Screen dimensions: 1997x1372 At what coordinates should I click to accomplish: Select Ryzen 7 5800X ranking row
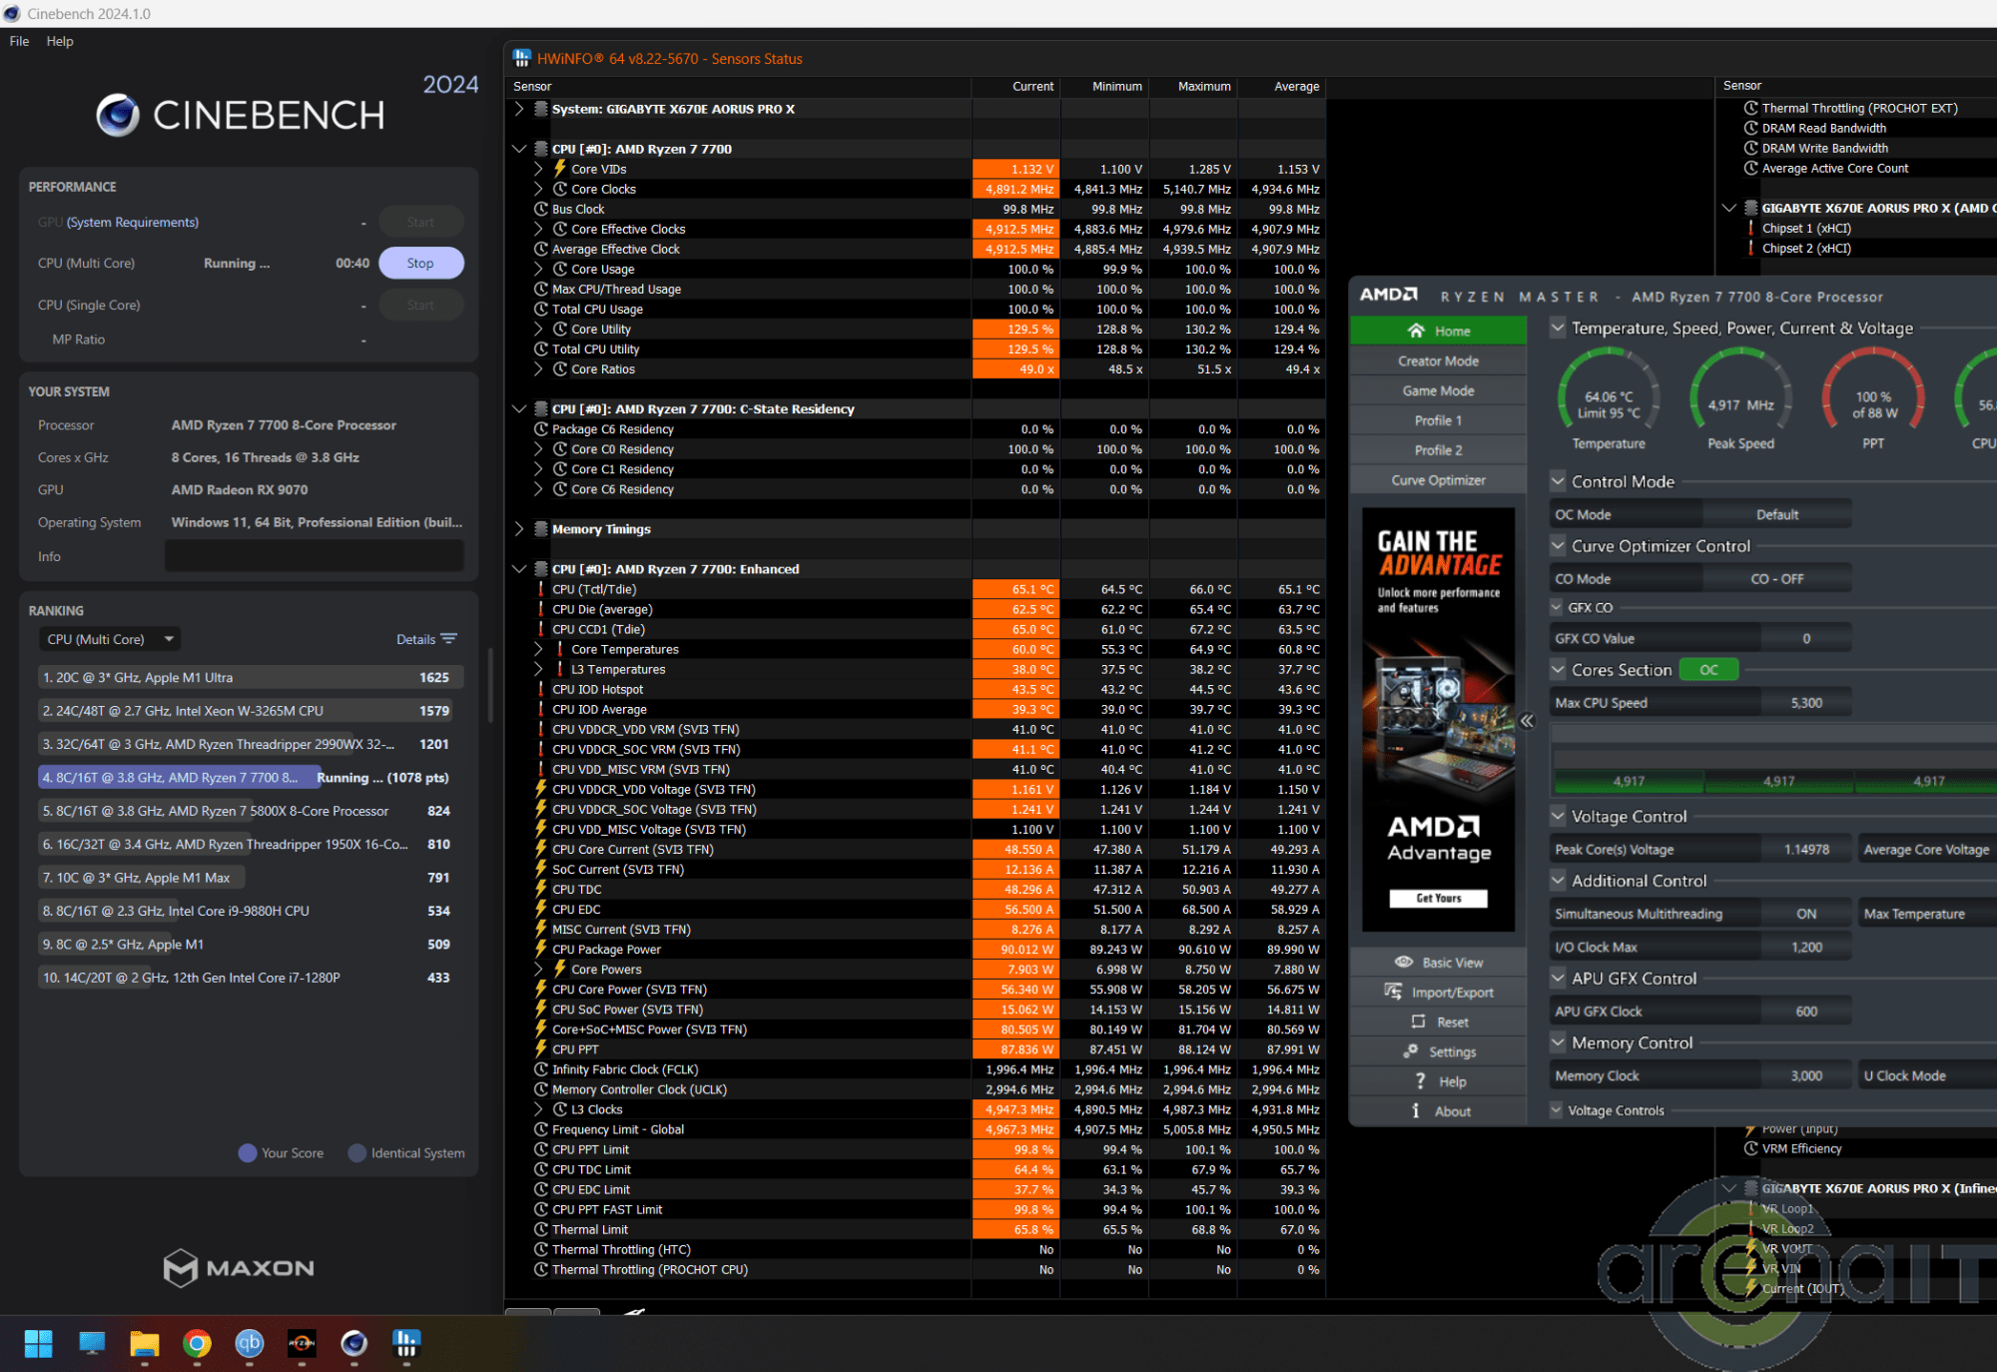[x=250, y=811]
